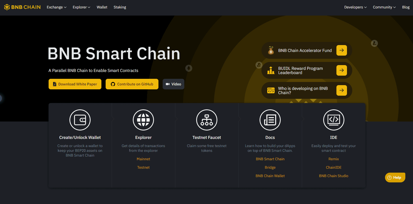The width and height of the screenshot is (413, 204).
Task: Click the IDE code monitor icon
Action: pyautogui.click(x=334, y=120)
